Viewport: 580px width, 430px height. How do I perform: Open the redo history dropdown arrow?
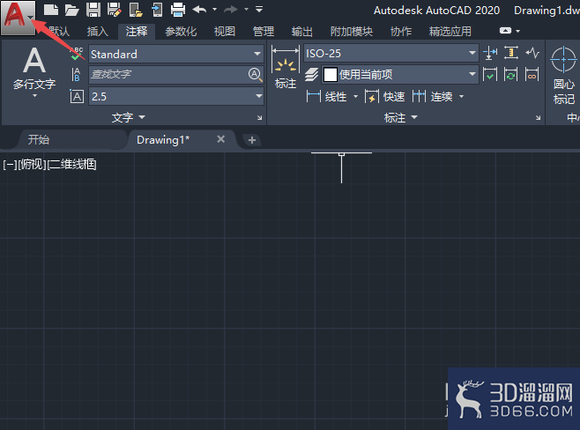[246, 9]
